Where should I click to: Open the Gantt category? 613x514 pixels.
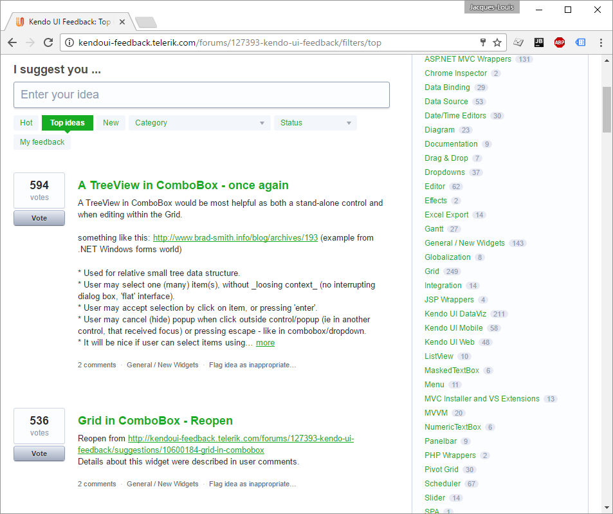(434, 228)
